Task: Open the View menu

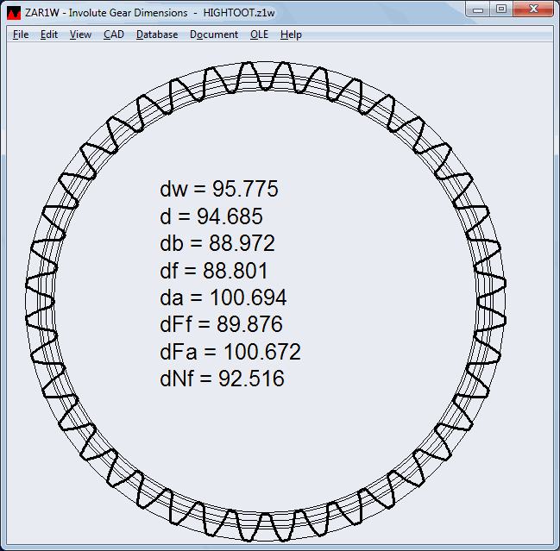Action: tap(80, 34)
